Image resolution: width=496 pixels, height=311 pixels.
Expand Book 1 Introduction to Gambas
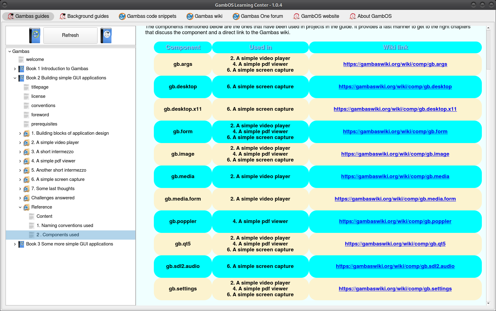point(15,69)
